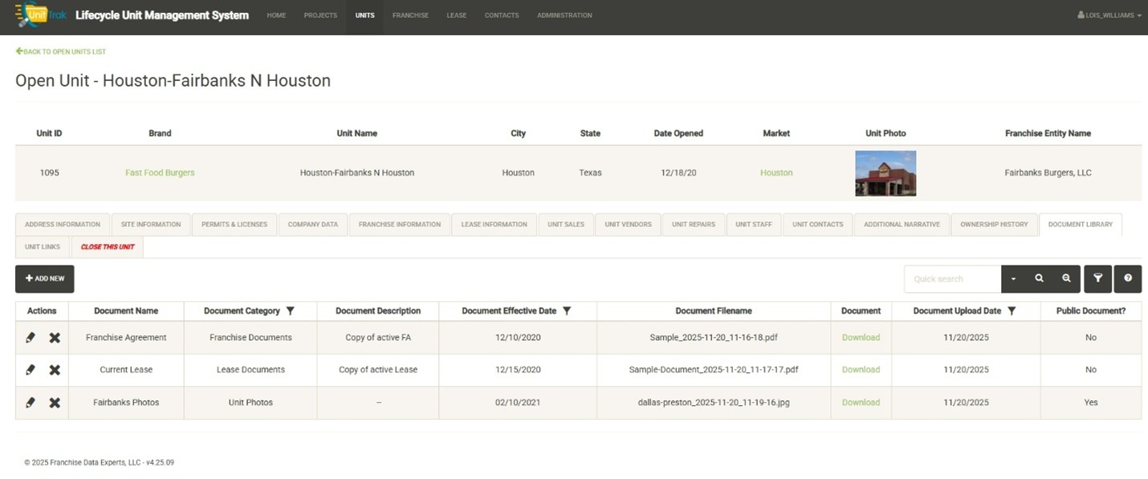The image size is (1148, 479).
Task: Edit the Franchise Agreement document via pencil icon
Action: pyautogui.click(x=31, y=338)
